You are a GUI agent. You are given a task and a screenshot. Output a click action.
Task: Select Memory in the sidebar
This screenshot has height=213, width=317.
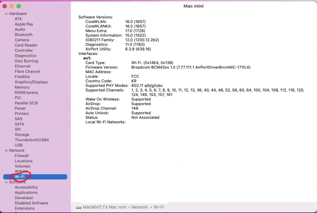coord(22,87)
